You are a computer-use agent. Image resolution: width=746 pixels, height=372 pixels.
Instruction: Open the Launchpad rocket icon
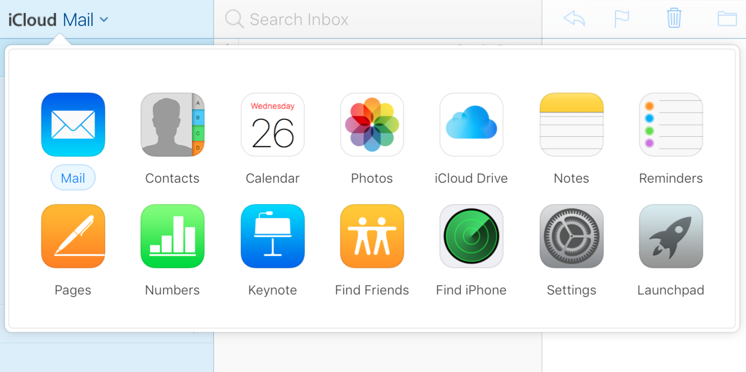point(671,236)
